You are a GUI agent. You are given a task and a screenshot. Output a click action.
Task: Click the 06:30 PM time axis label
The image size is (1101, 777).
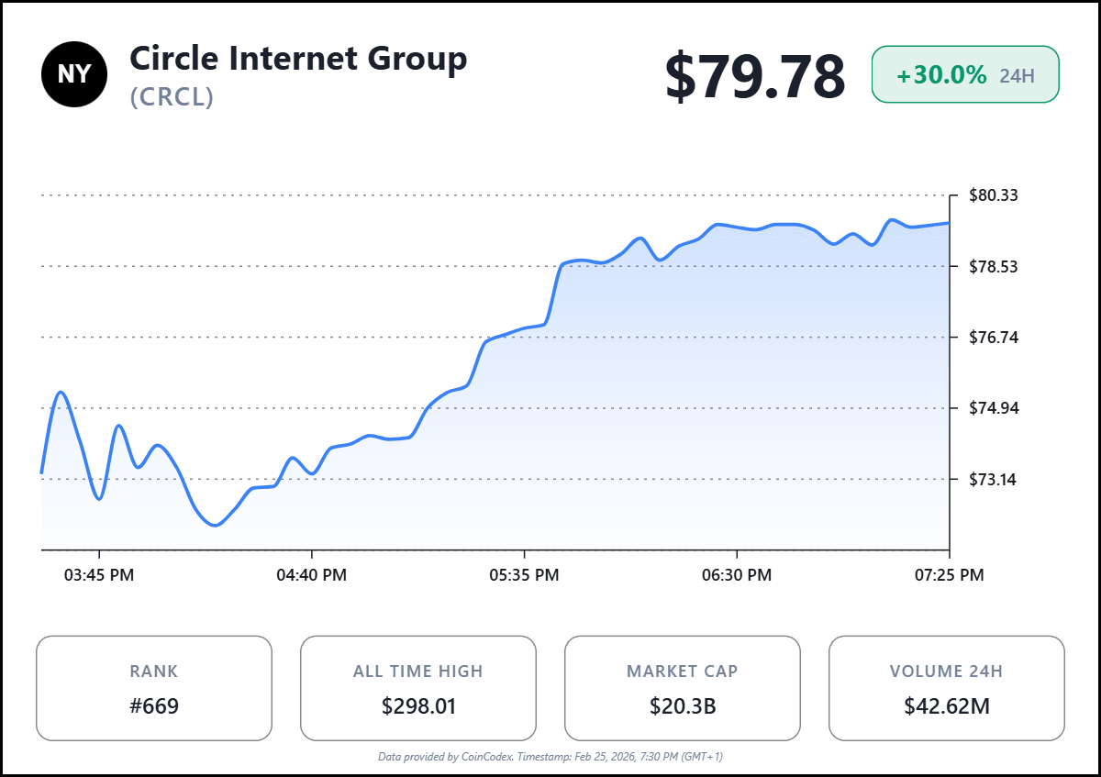(737, 575)
